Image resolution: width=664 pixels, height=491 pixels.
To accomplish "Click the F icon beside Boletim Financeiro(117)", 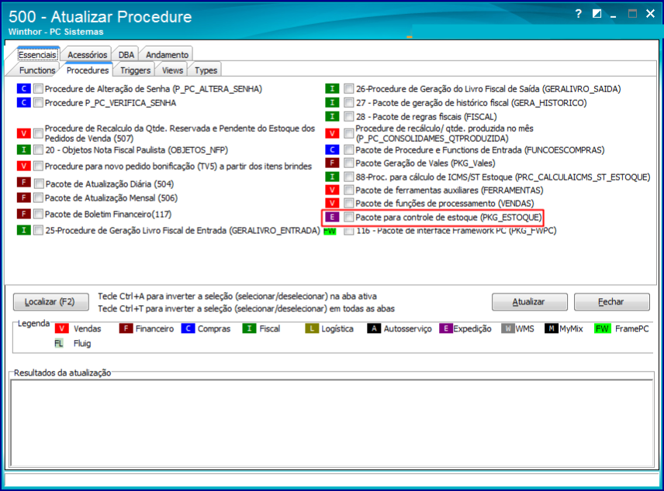I will point(24,214).
